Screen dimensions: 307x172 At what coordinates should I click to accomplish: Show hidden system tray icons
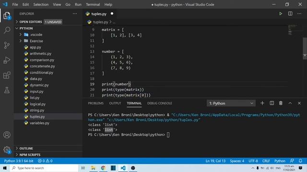(x=253, y=168)
